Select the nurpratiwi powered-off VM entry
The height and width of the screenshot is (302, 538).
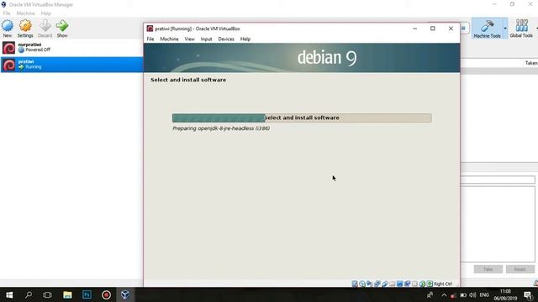pyautogui.click(x=71, y=48)
